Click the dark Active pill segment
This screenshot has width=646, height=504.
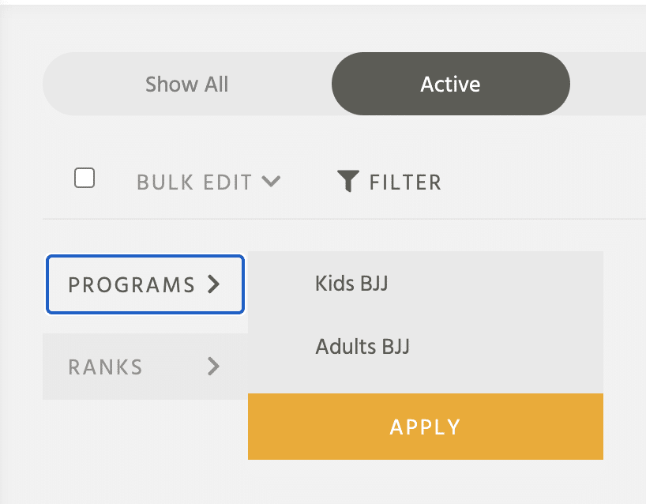[451, 84]
